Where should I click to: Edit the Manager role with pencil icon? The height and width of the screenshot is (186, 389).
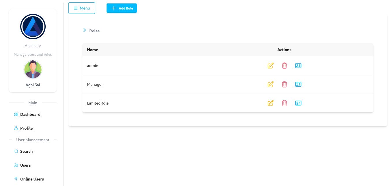pyautogui.click(x=270, y=84)
